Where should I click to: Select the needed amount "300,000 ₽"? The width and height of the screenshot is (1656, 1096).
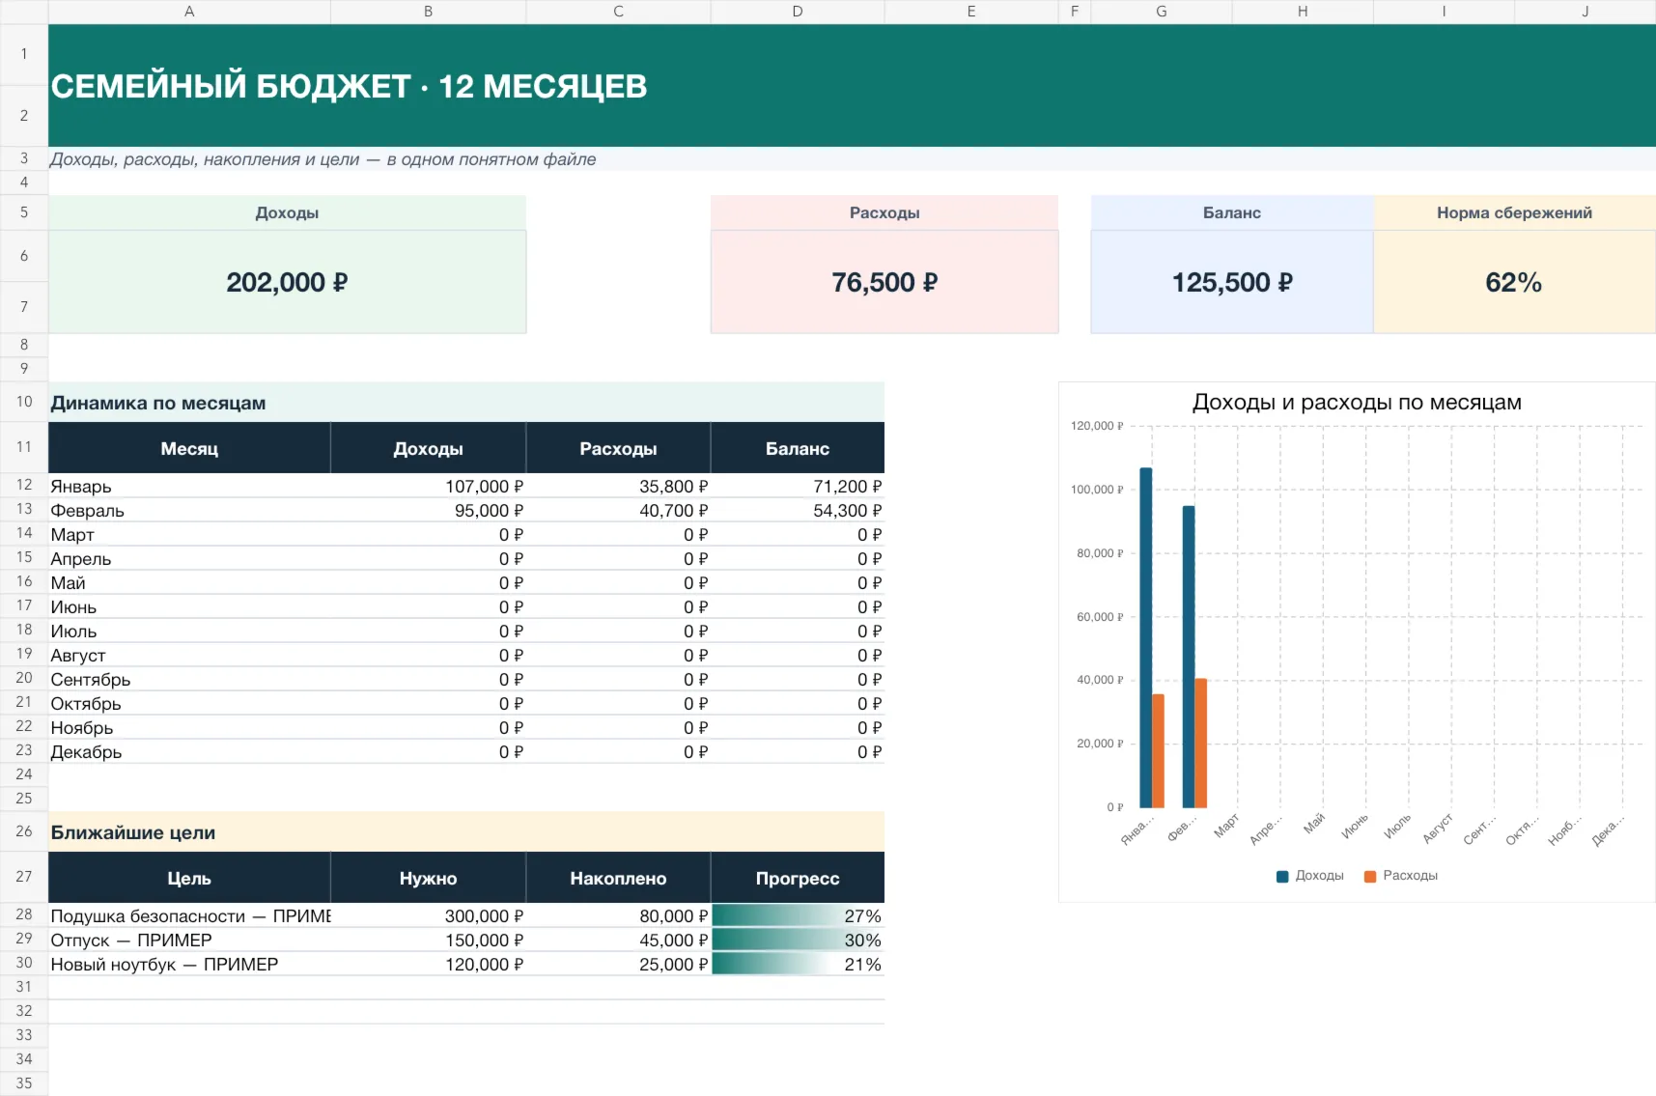pyautogui.click(x=428, y=915)
